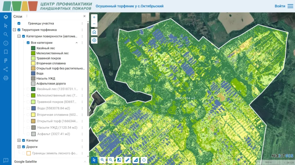Click the Вода legend color swatch
Screen dimensions: 295x165
click(x=33, y=73)
